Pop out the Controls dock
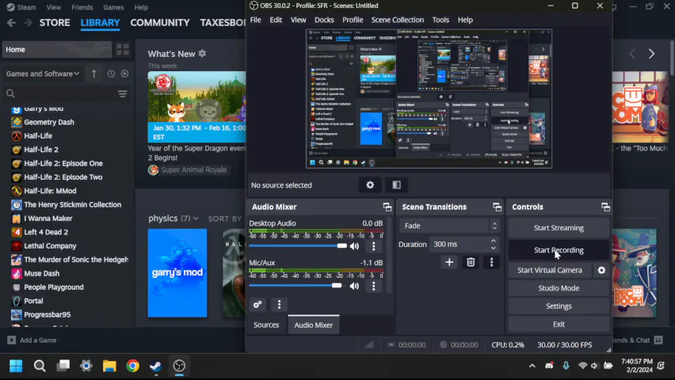The image size is (675, 380). pos(605,207)
